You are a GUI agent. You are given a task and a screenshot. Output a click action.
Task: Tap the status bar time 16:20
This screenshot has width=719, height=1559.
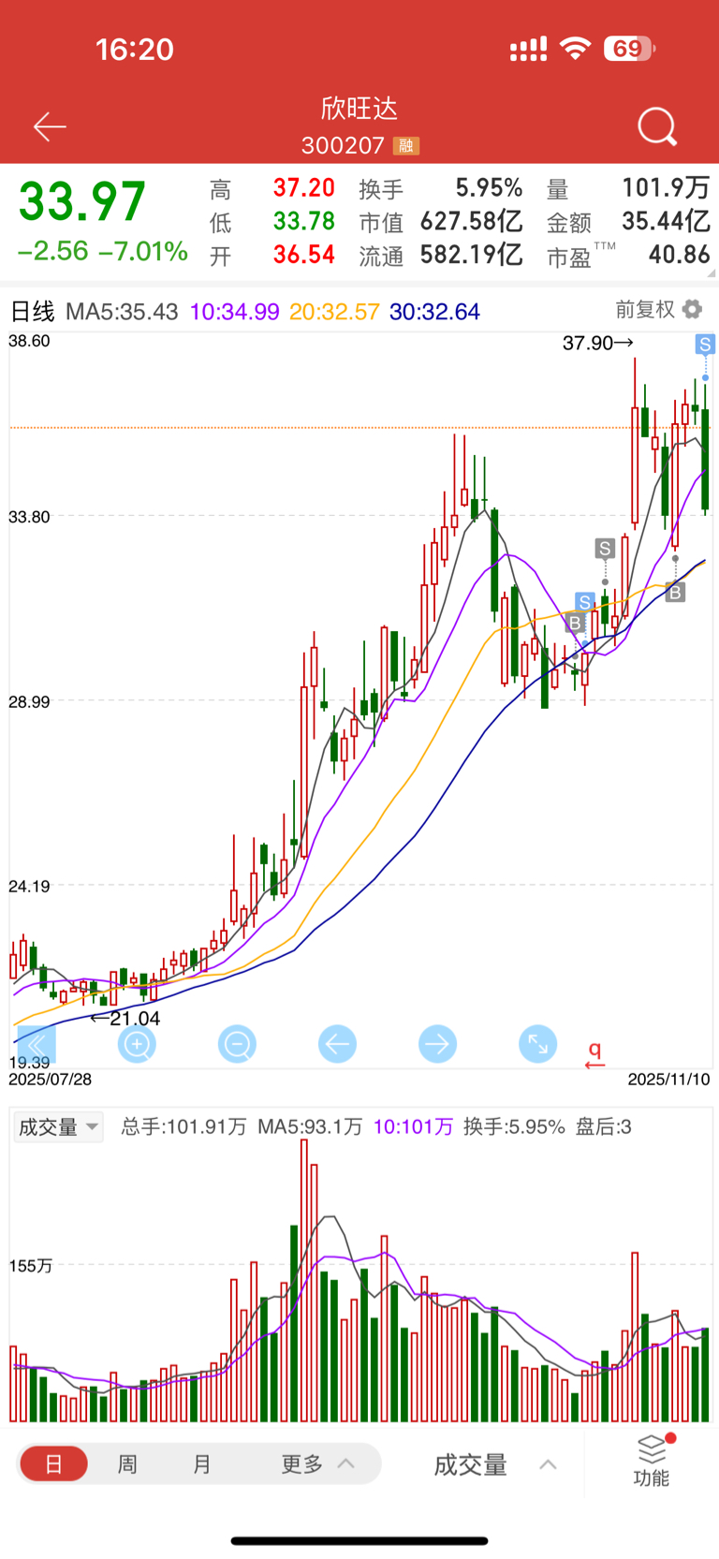tap(135, 50)
